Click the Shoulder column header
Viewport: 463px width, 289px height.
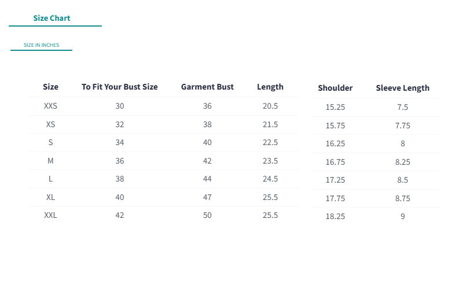point(335,88)
